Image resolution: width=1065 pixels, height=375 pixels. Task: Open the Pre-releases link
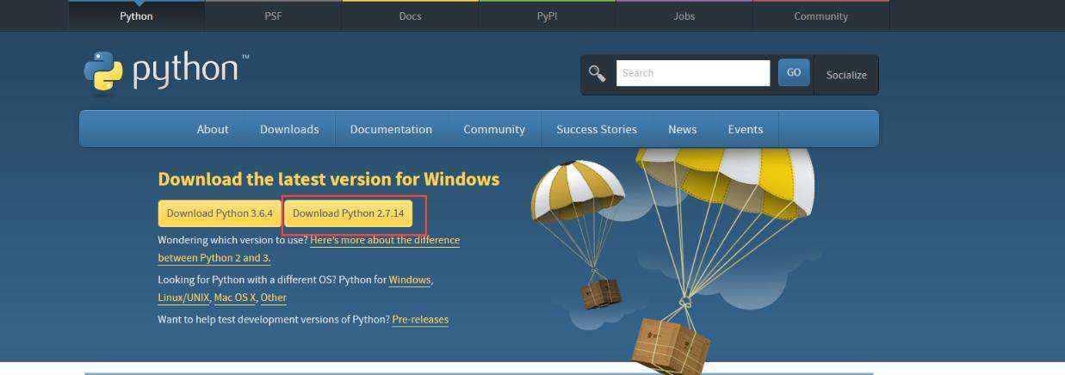click(420, 320)
